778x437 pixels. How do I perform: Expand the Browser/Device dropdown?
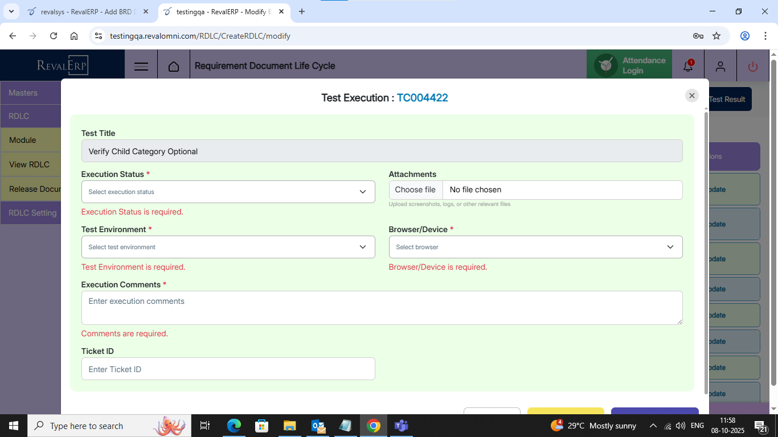click(535, 247)
